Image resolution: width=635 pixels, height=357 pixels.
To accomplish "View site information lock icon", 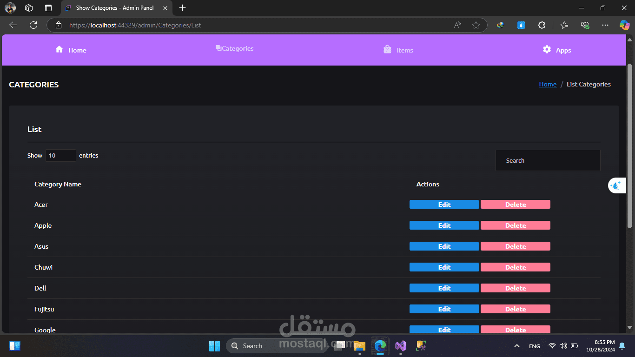I will coord(58,25).
